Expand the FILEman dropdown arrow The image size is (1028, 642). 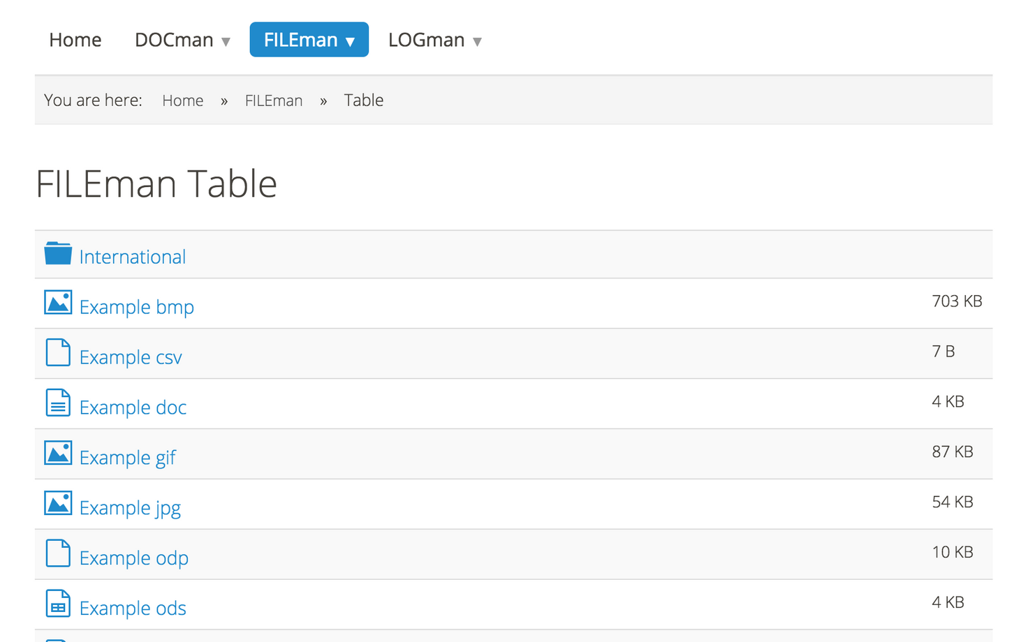(x=351, y=42)
